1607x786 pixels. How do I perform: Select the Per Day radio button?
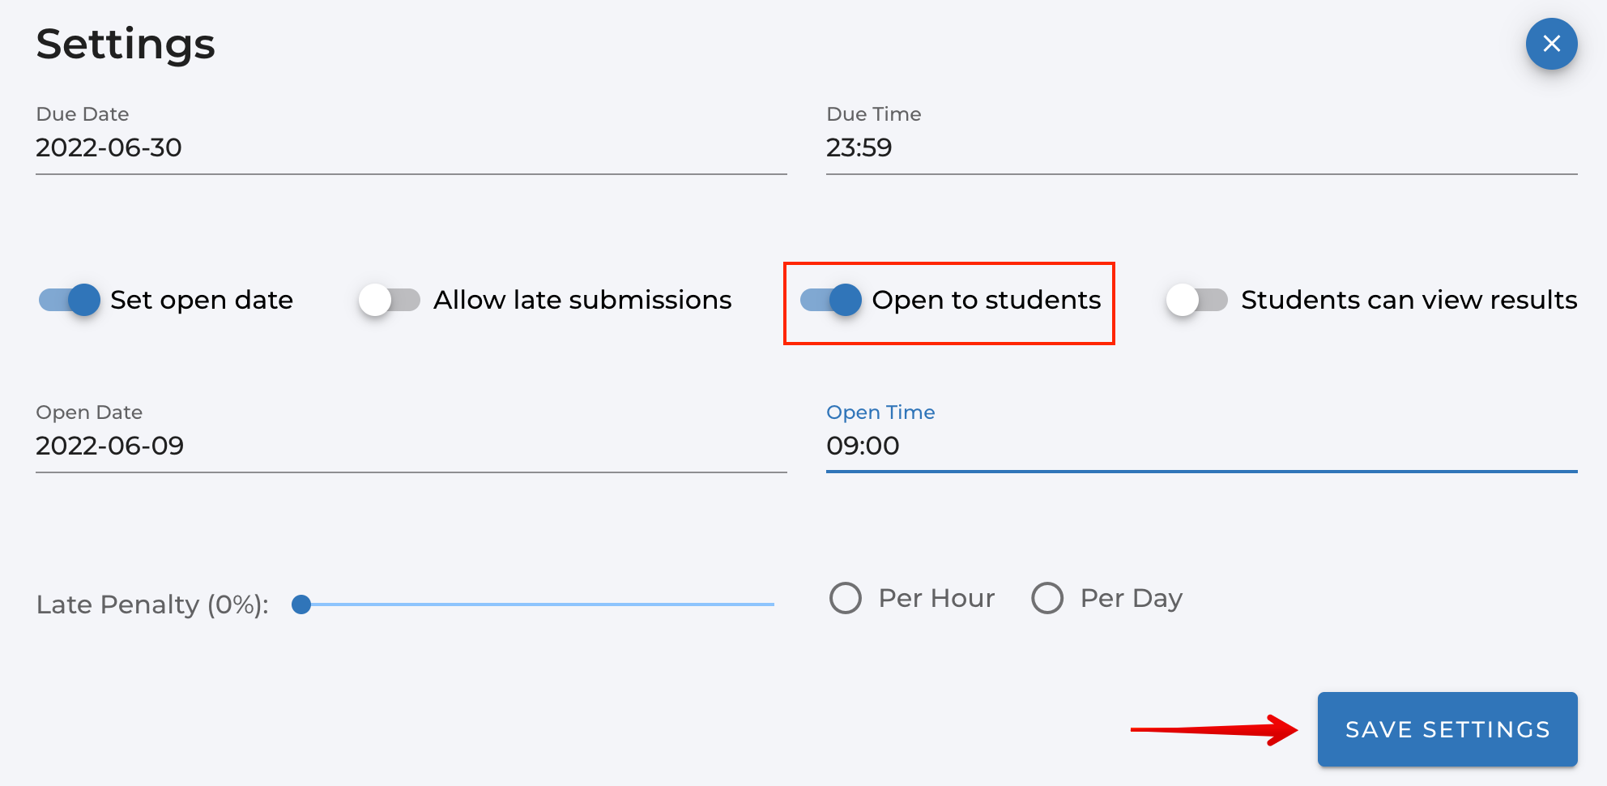pos(1046,598)
